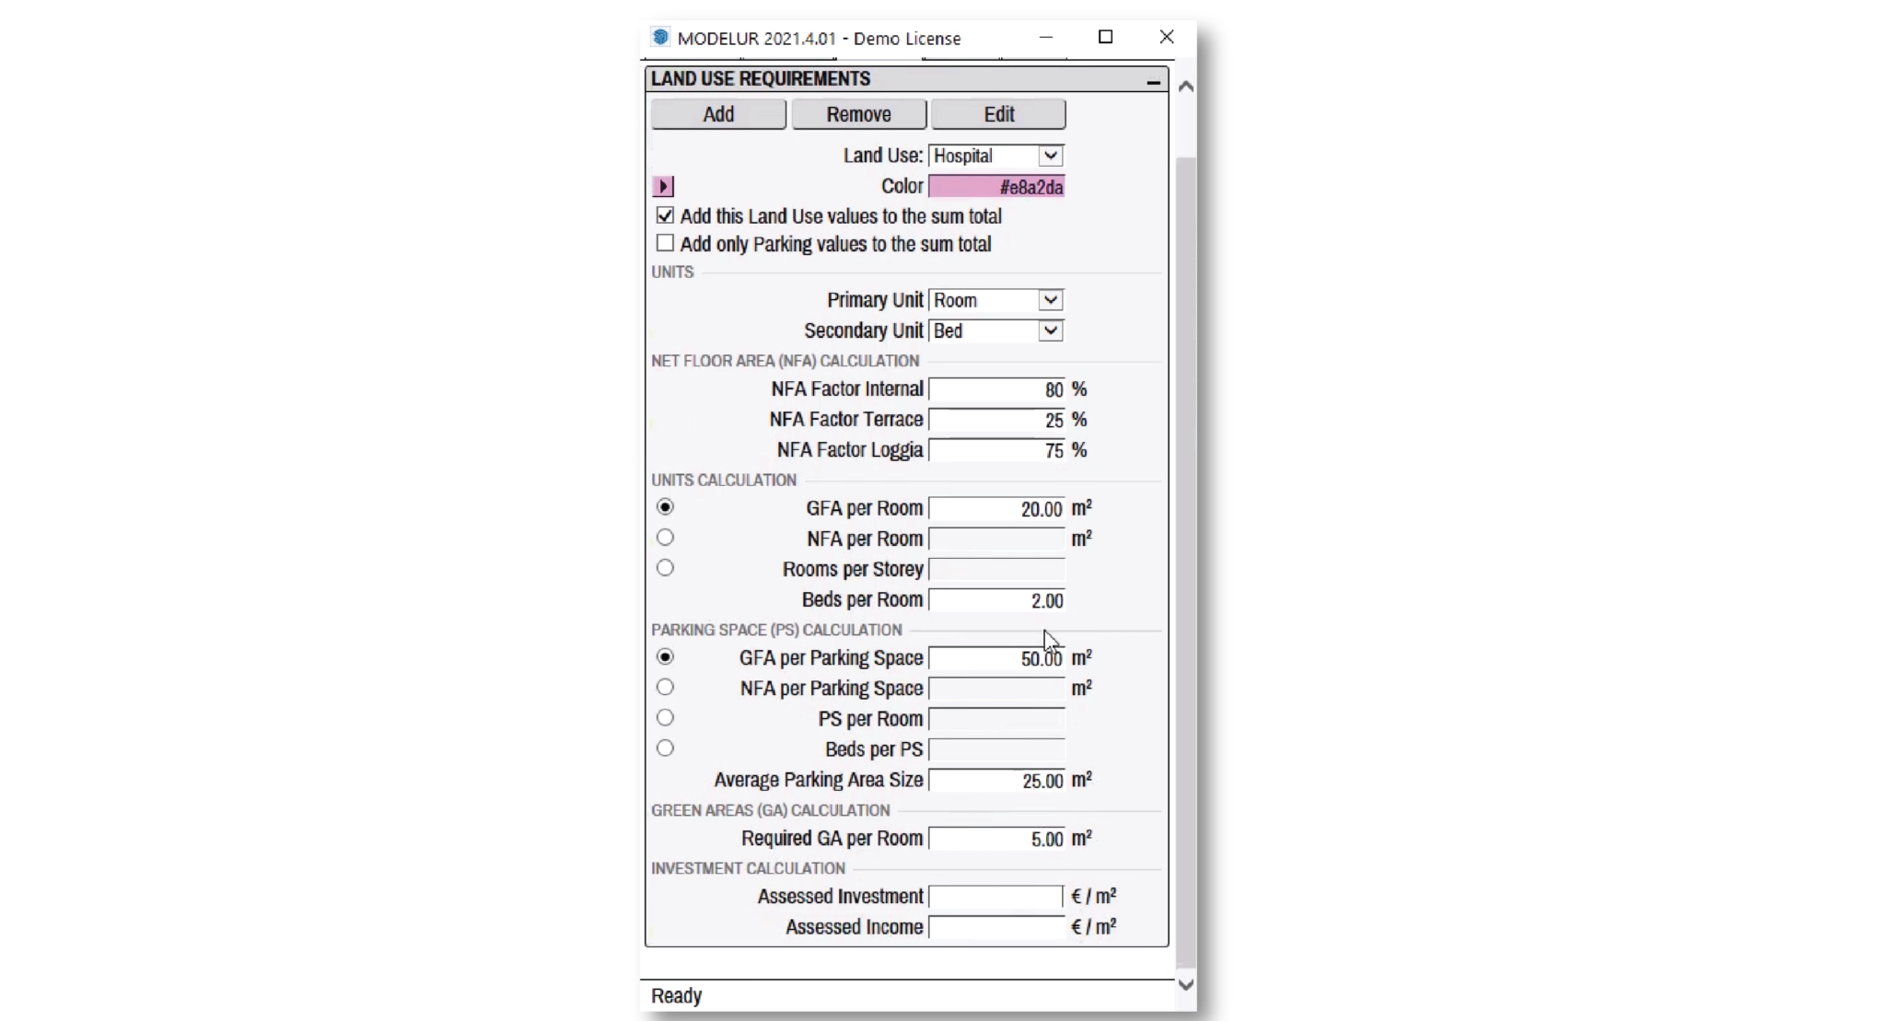The height and width of the screenshot is (1021, 1886).
Task: Select the GFA per Parking Space radio button
Action: click(665, 657)
